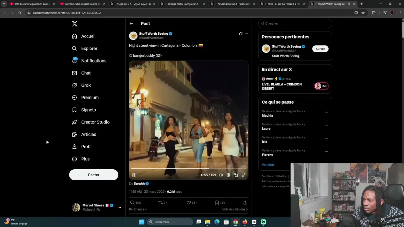Open Notifications with the bell icon
Screen dimensions: 404x227
coord(89,61)
